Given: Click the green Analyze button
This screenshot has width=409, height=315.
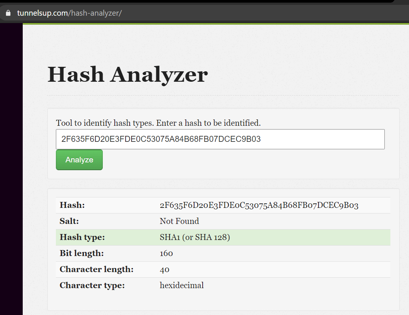Looking at the screenshot, I should click(x=79, y=160).
